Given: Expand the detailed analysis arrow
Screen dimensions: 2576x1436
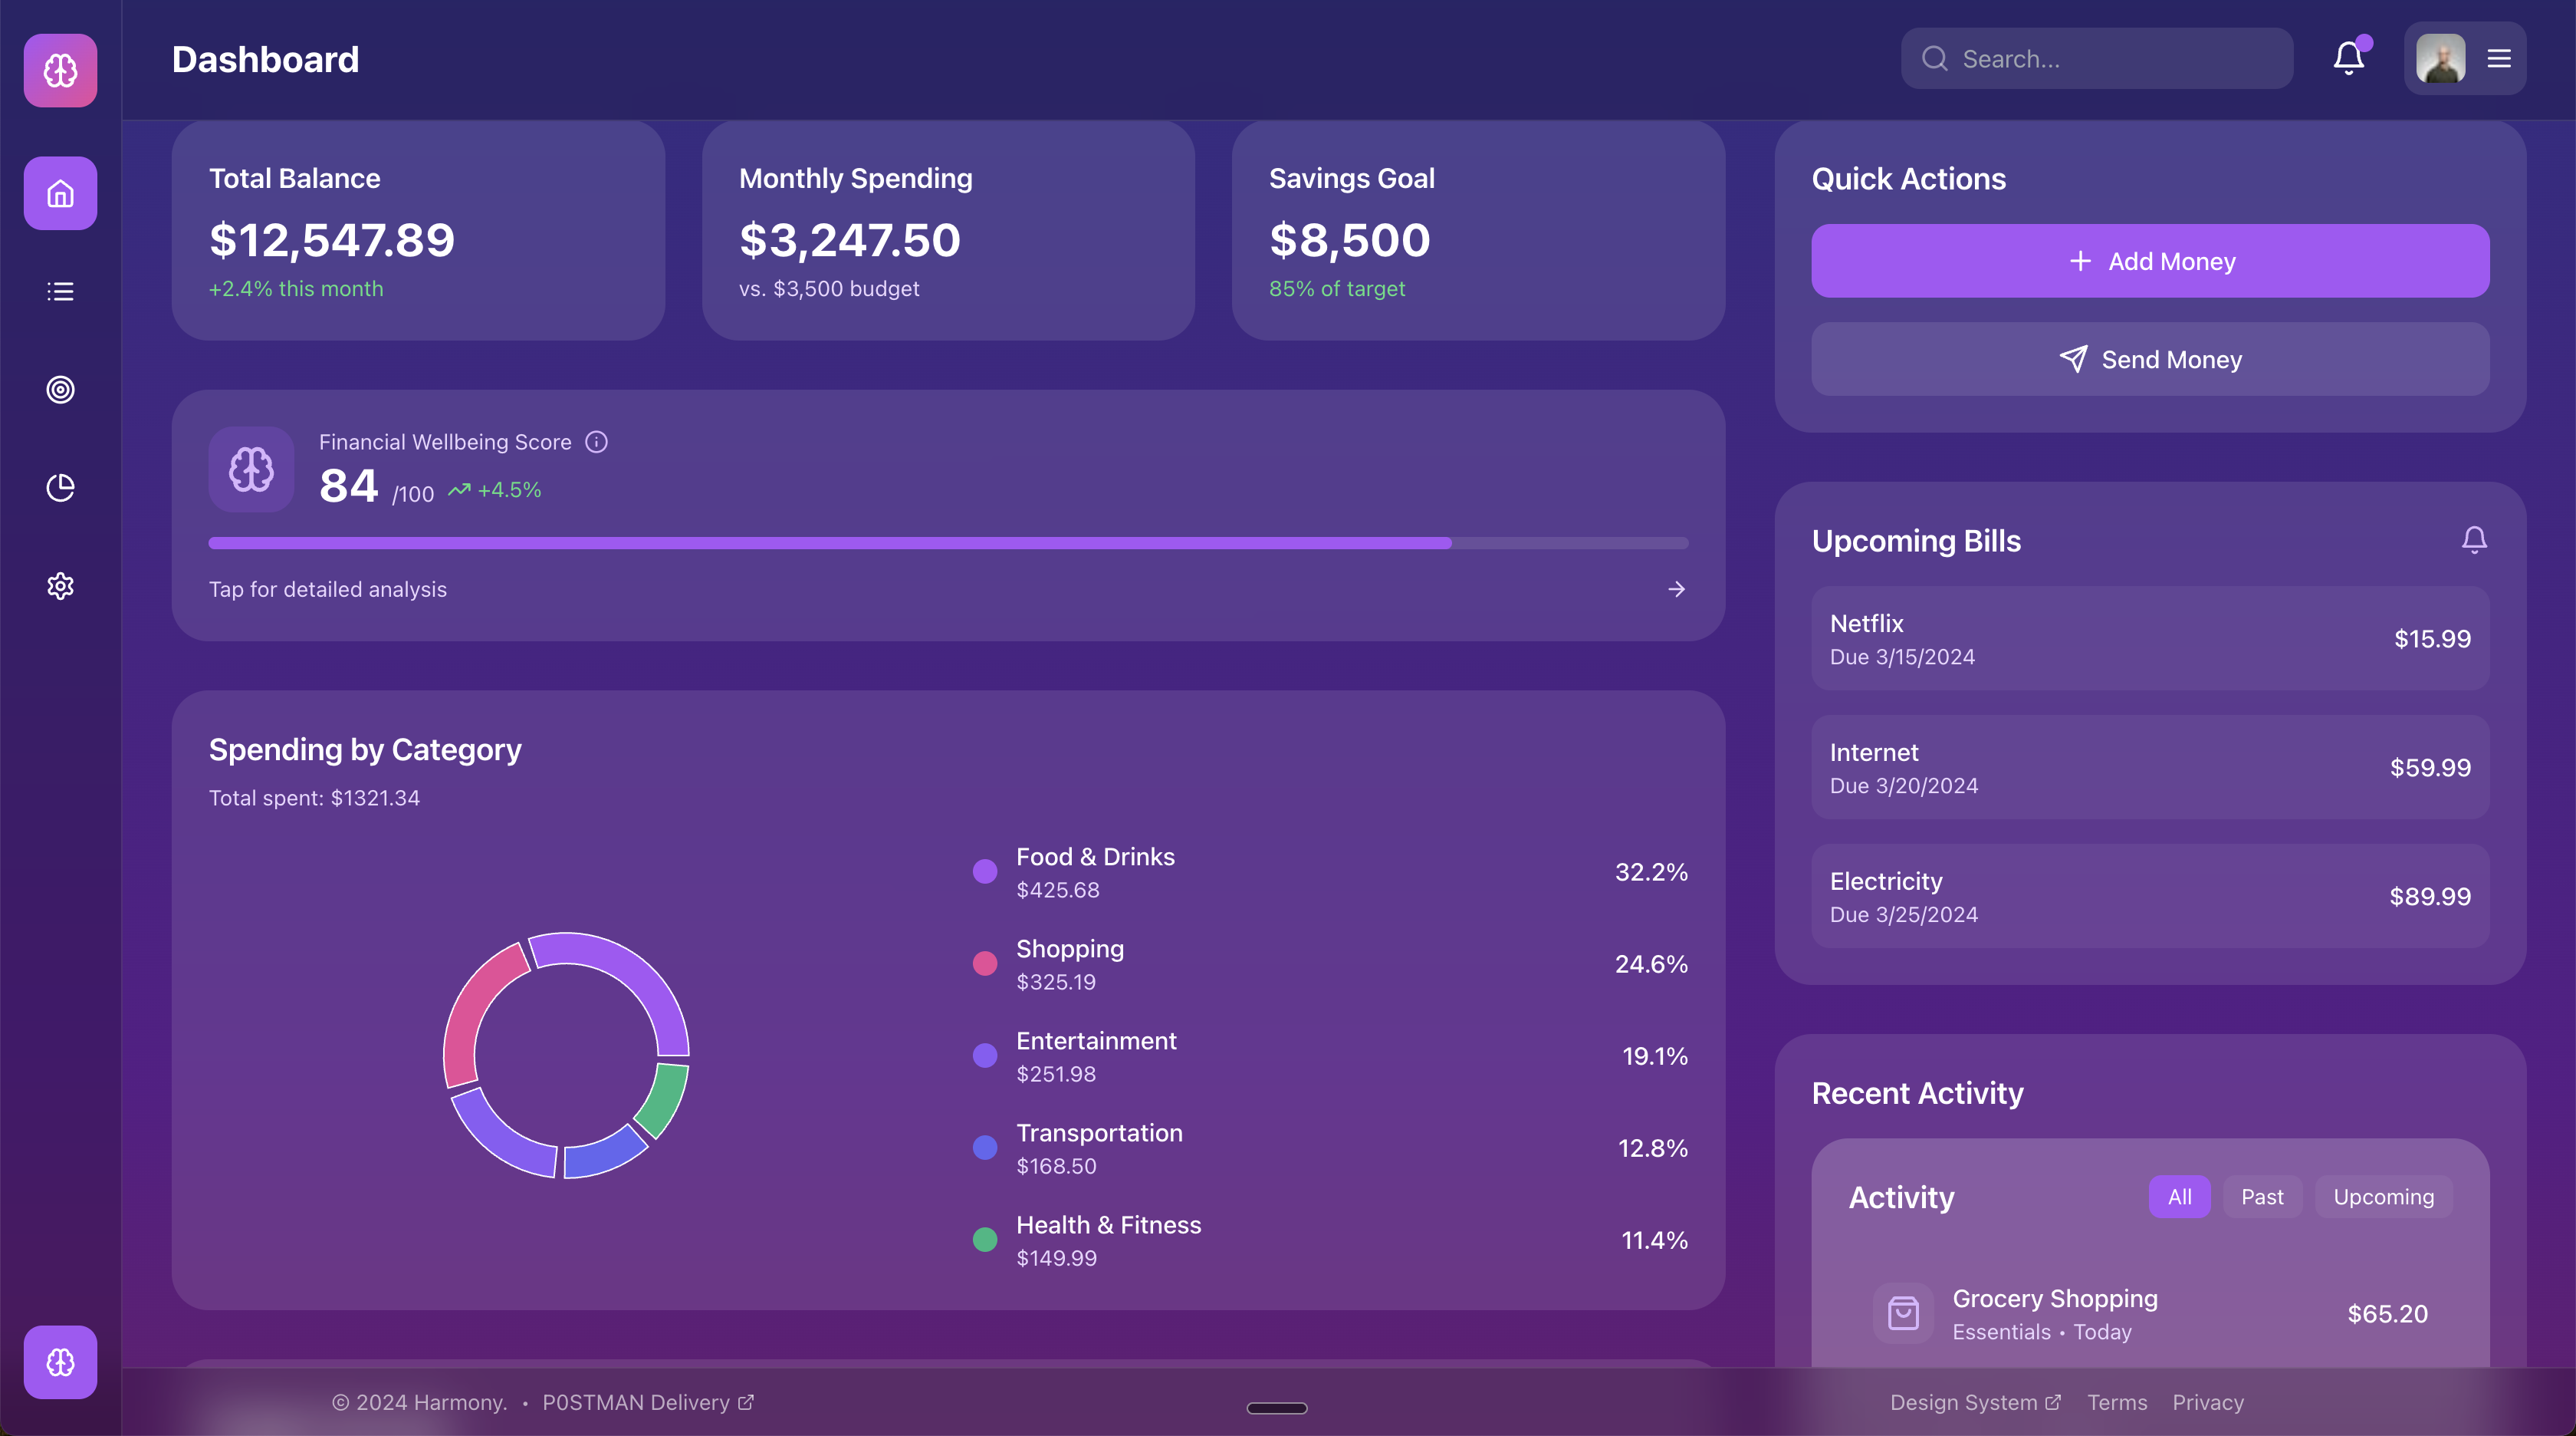Looking at the screenshot, I should (1676, 589).
